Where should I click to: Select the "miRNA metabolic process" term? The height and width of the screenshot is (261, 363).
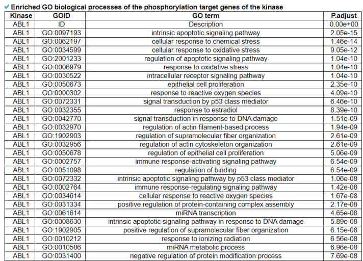pyautogui.click(x=205, y=247)
